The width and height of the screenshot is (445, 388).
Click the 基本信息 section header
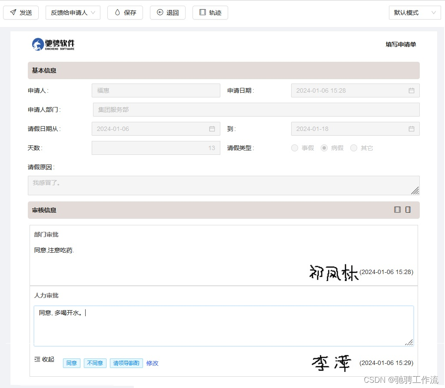(x=224, y=70)
